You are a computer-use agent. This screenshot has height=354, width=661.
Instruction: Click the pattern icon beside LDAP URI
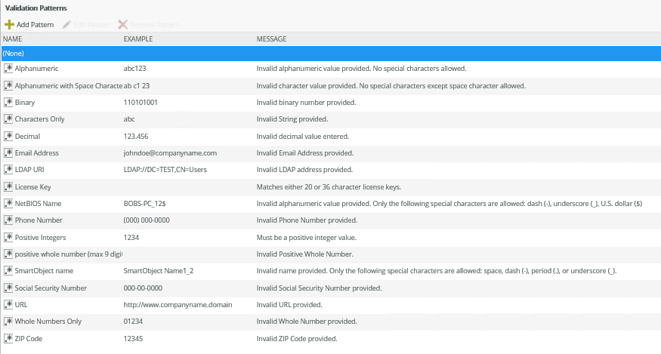tap(8, 170)
